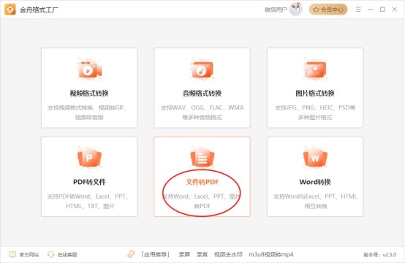Open the 官方网站 link

tap(29, 255)
